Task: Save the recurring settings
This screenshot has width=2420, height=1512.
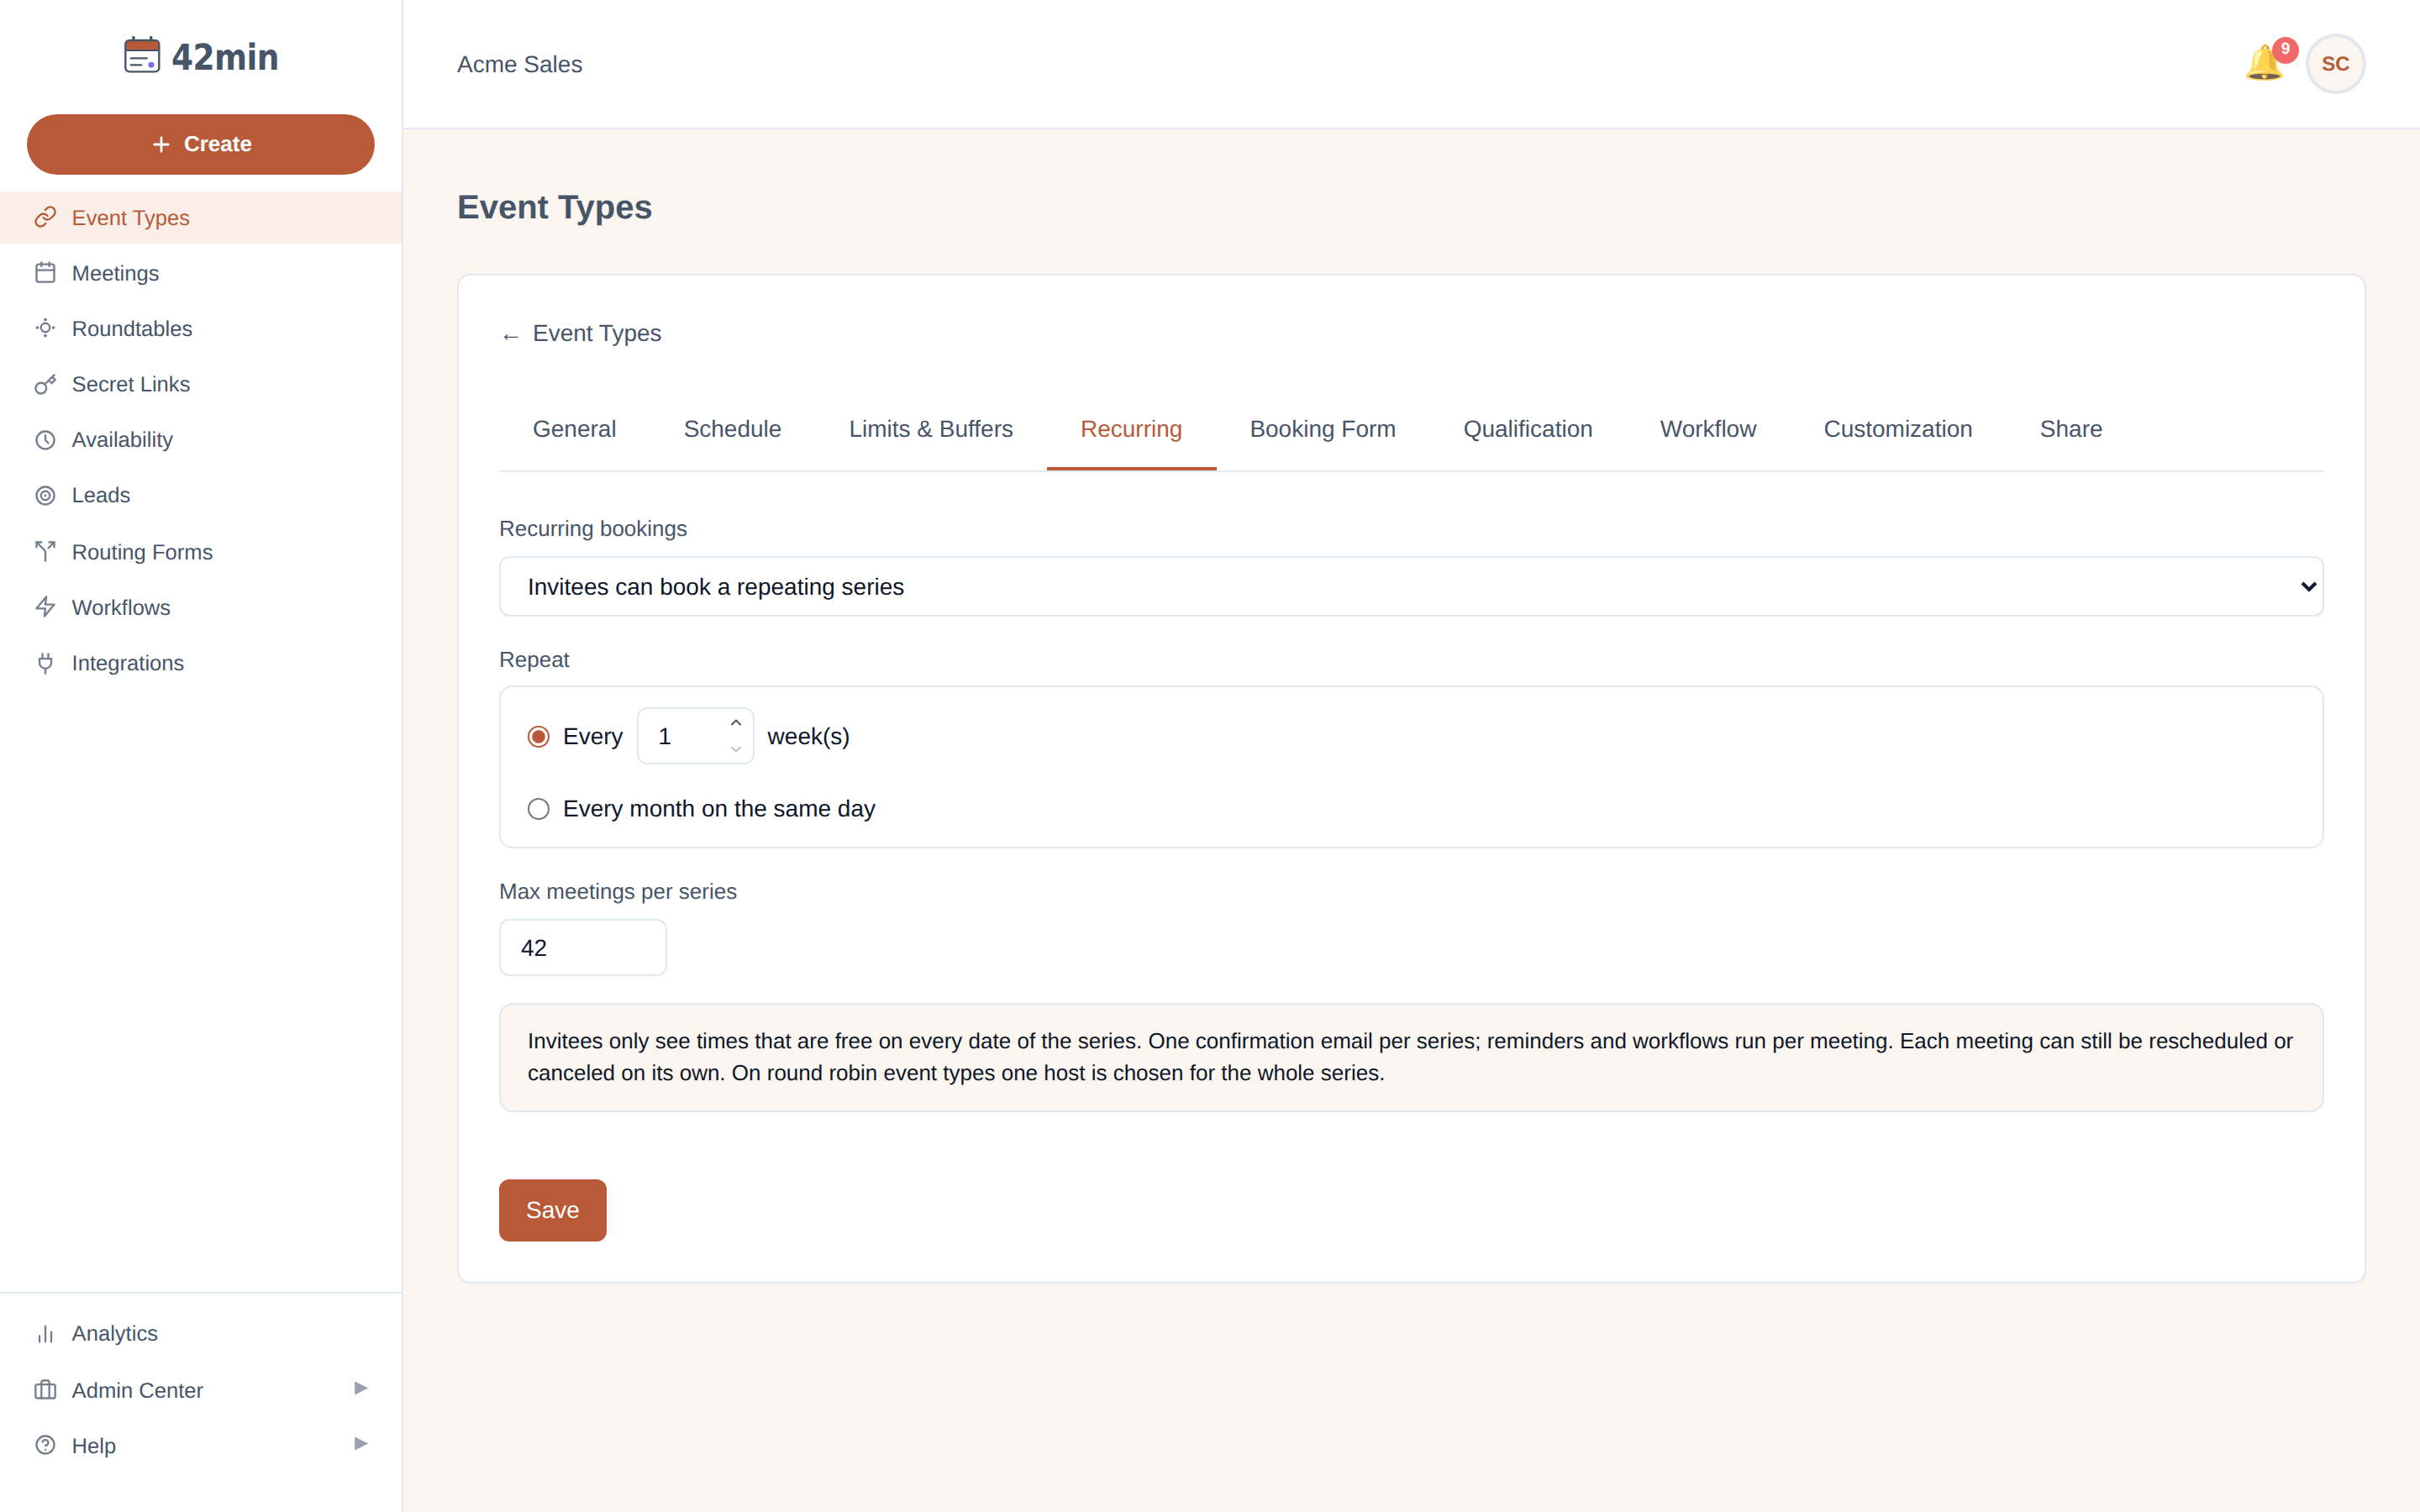Action: (552, 1210)
